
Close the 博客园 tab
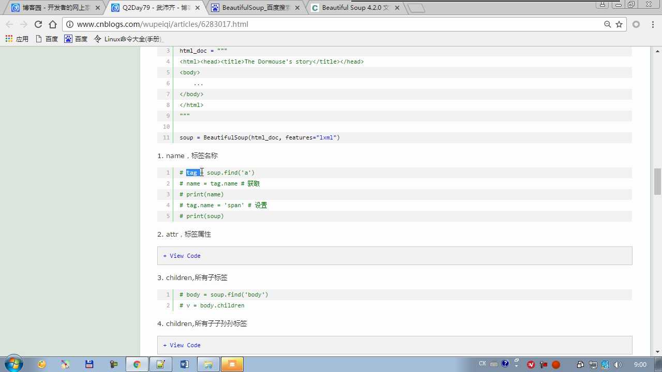[98, 8]
